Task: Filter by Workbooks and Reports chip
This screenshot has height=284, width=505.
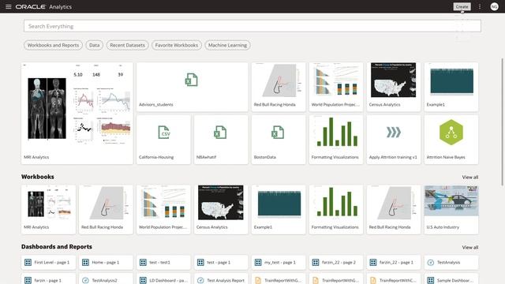Action: pyautogui.click(x=53, y=45)
